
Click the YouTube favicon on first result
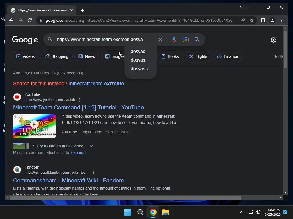click(x=17, y=97)
